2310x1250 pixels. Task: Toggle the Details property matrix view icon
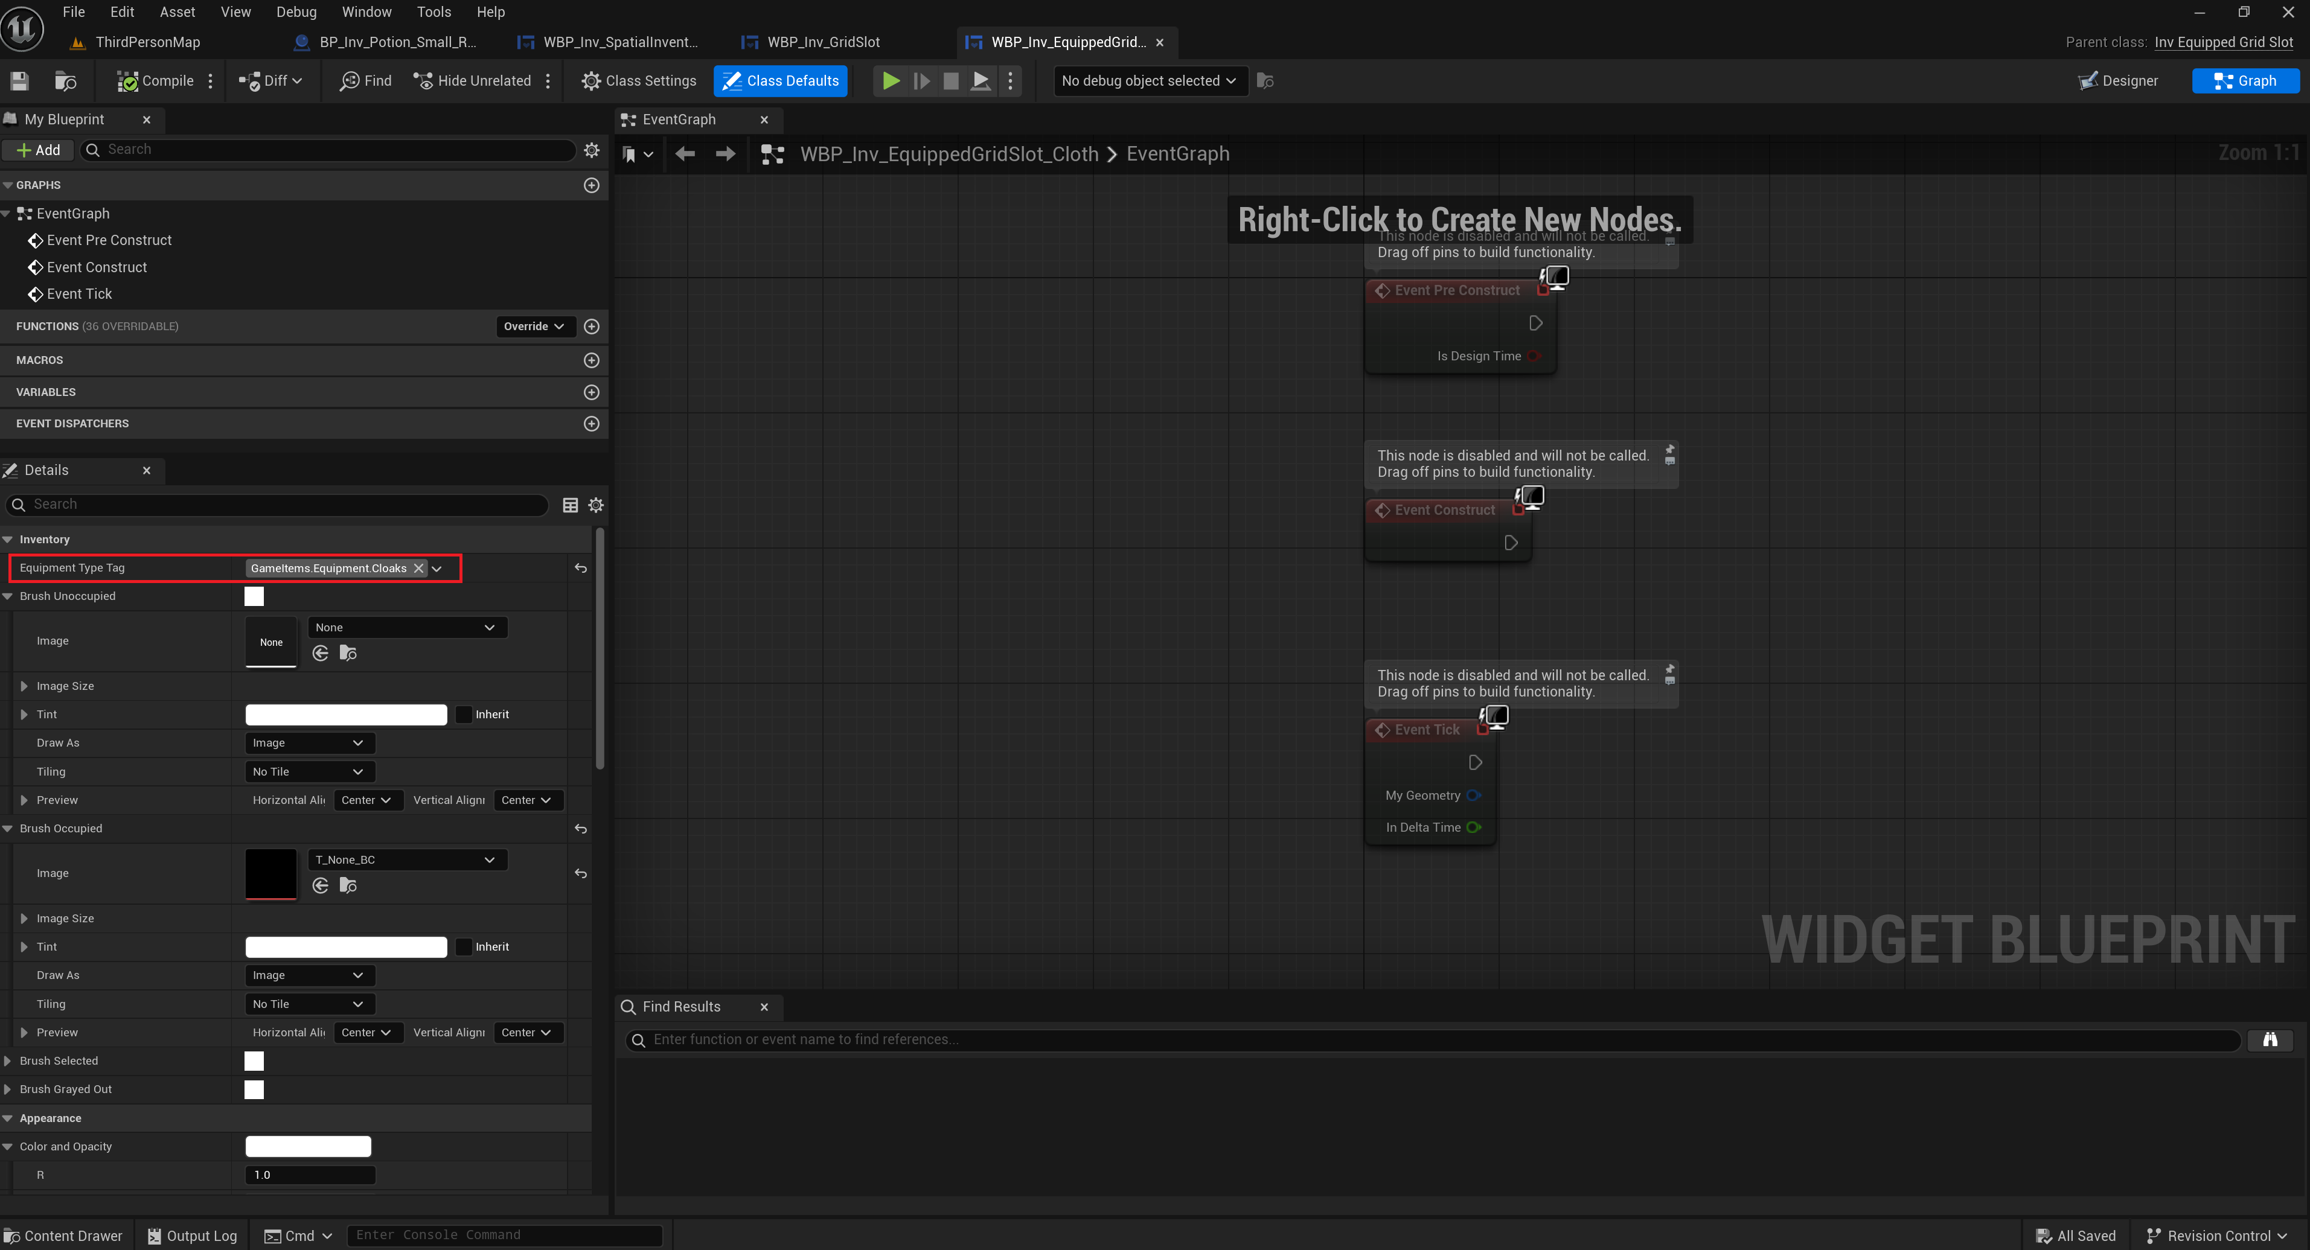pyautogui.click(x=571, y=505)
